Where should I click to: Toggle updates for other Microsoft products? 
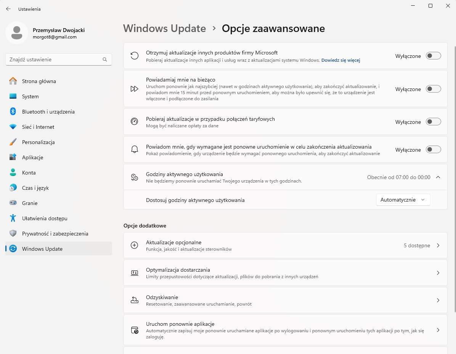coord(433,56)
